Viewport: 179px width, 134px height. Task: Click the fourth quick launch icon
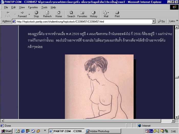point(33,131)
